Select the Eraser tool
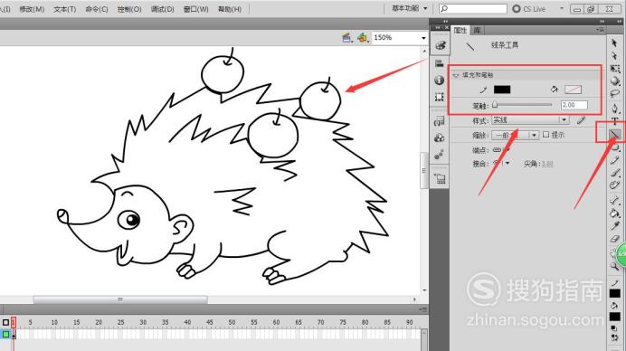 click(614, 239)
